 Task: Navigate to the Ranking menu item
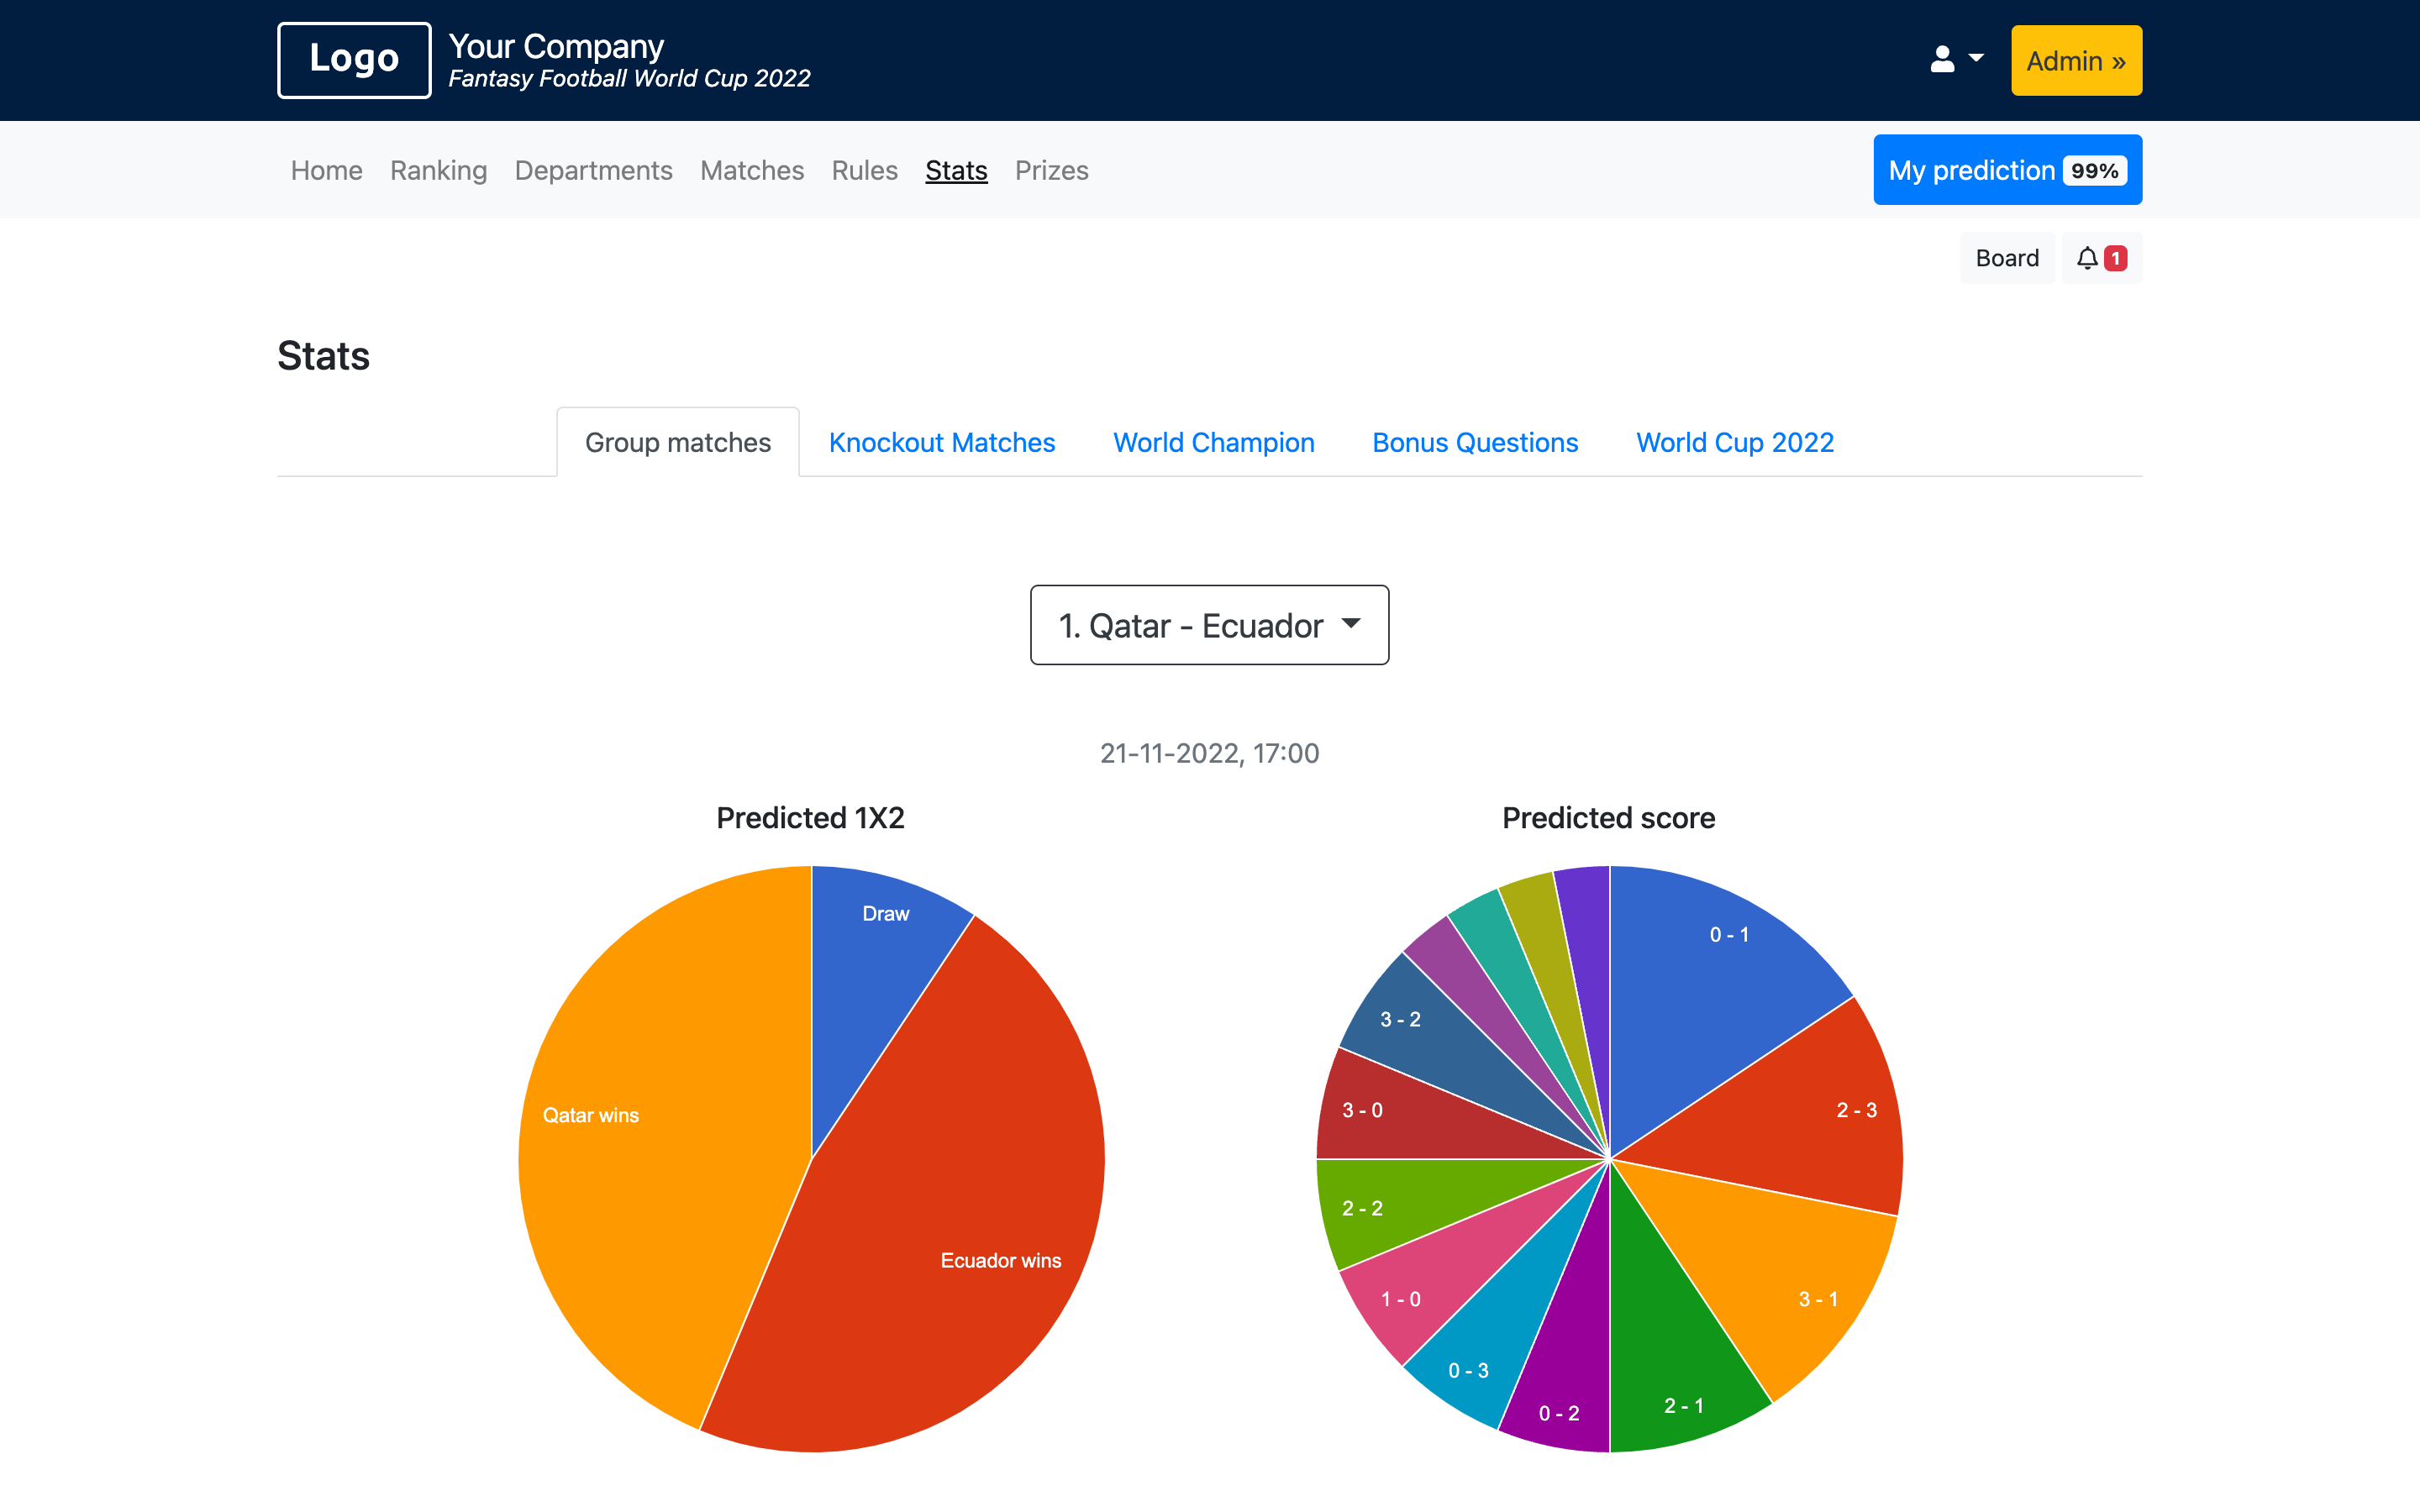[437, 169]
